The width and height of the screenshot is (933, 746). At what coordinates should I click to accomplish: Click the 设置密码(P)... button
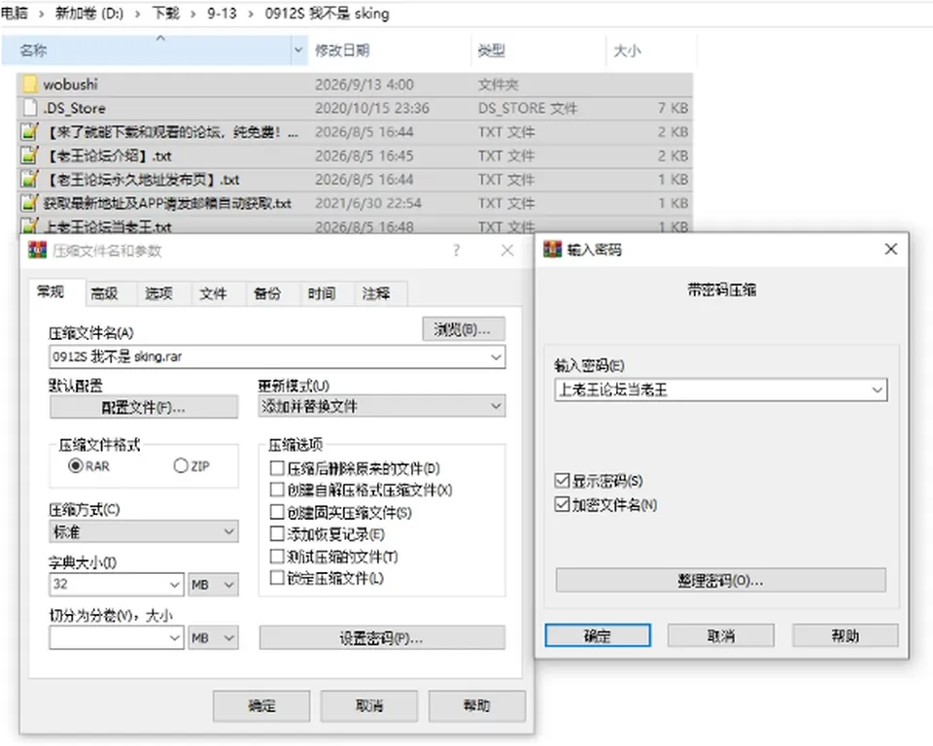point(382,638)
